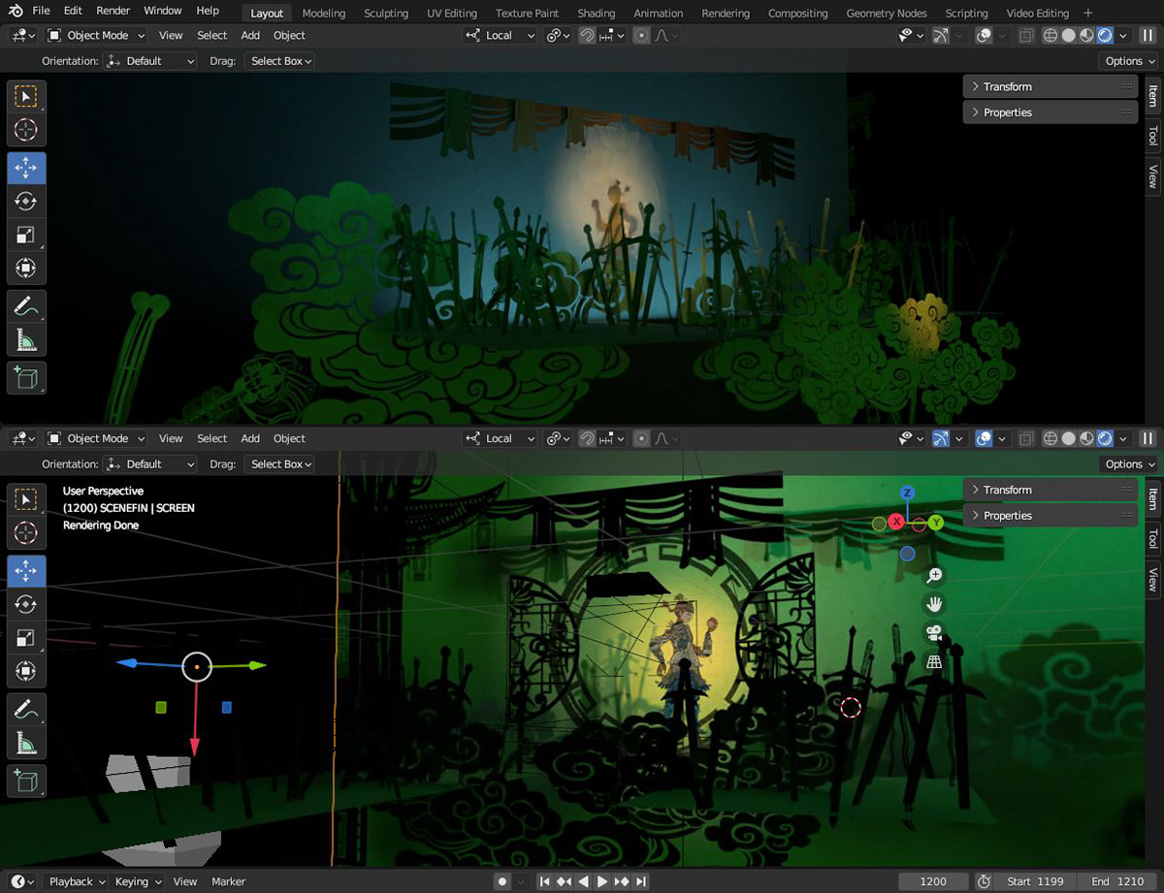Play animation forward in the timeline
Screen dimensions: 1164x893
point(602,881)
